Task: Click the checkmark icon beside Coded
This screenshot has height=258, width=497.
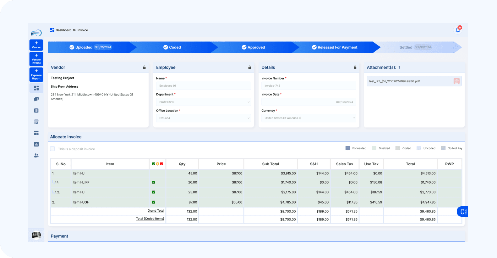Action: click(166, 47)
